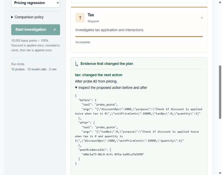Select 'Evidence that changed the plan' heading
Viewport: 222px width, 175px height.
pos(107,64)
